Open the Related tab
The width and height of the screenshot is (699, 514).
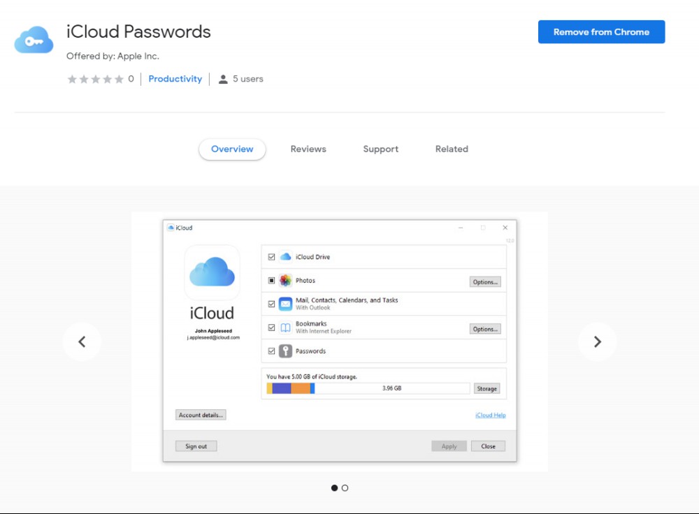tap(452, 149)
